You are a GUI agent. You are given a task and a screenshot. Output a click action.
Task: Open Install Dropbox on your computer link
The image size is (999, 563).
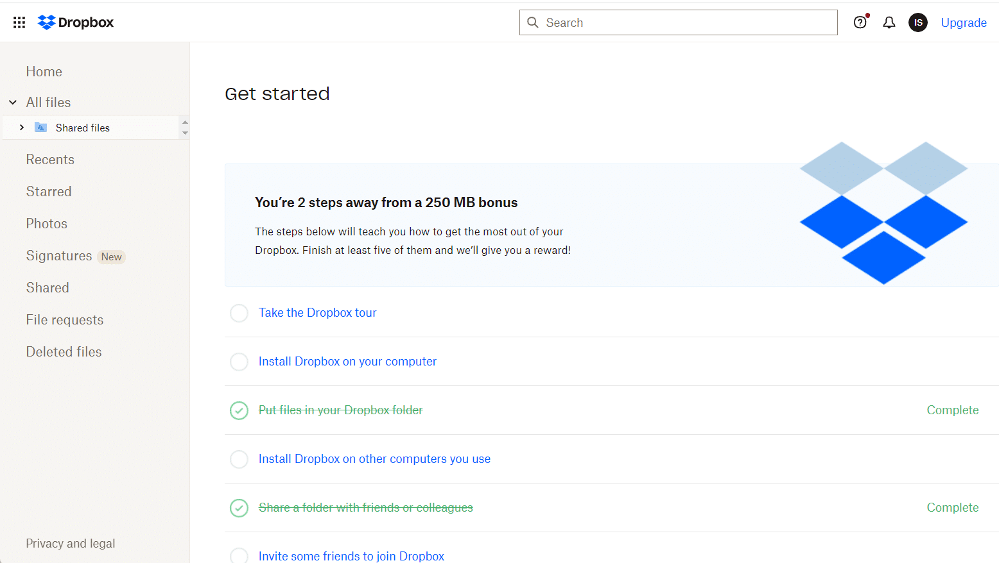[347, 361]
